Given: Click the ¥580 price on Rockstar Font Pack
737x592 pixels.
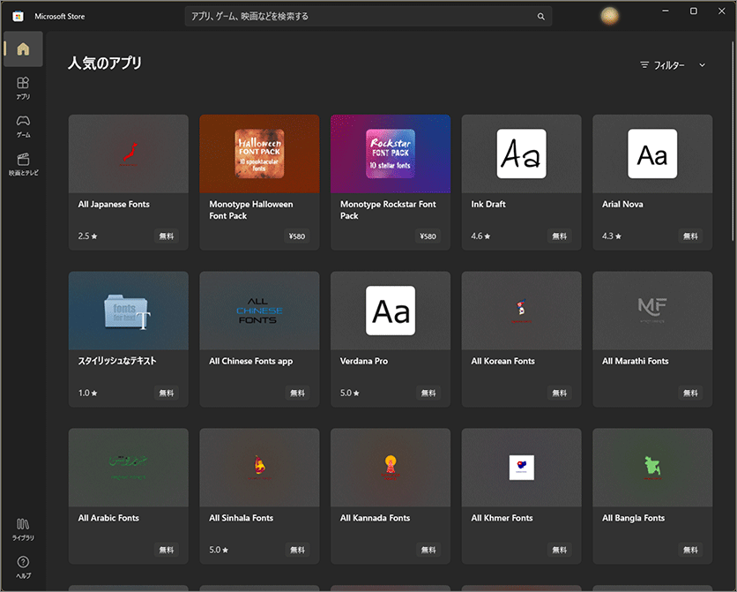Looking at the screenshot, I should tap(428, 236).
